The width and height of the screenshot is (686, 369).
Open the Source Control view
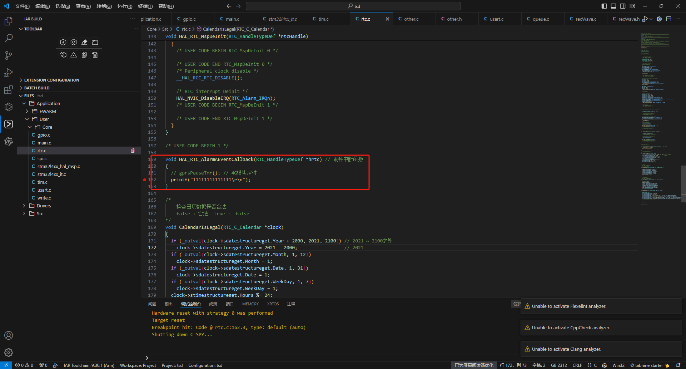click(9, 55)
